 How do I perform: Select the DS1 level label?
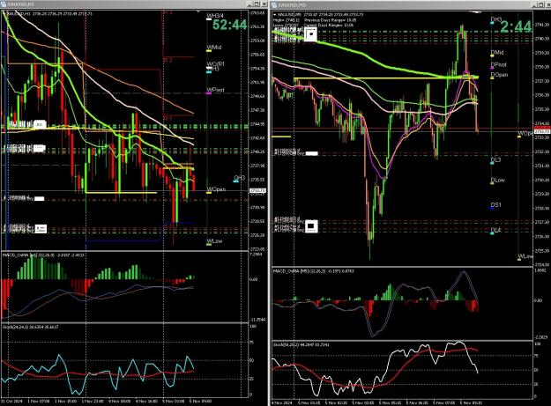click(x=495, y=205)
